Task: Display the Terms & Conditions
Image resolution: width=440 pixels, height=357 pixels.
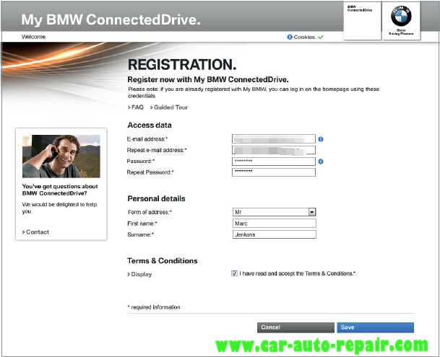Action: [x=139, y=274]
